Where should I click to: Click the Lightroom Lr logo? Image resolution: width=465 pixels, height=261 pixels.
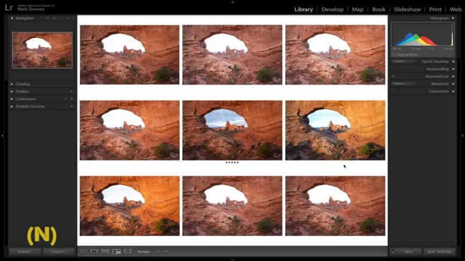[x=9, y=9]
